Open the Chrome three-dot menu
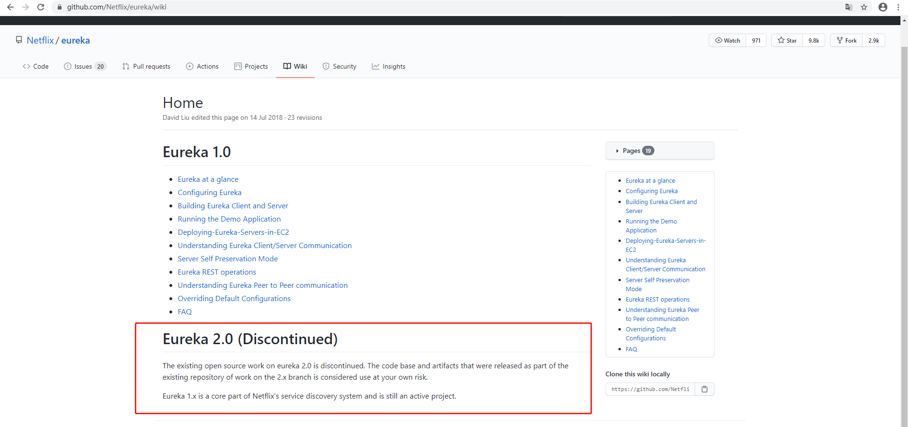Screen dimensions: 908x427 click(x=898, y=7)
